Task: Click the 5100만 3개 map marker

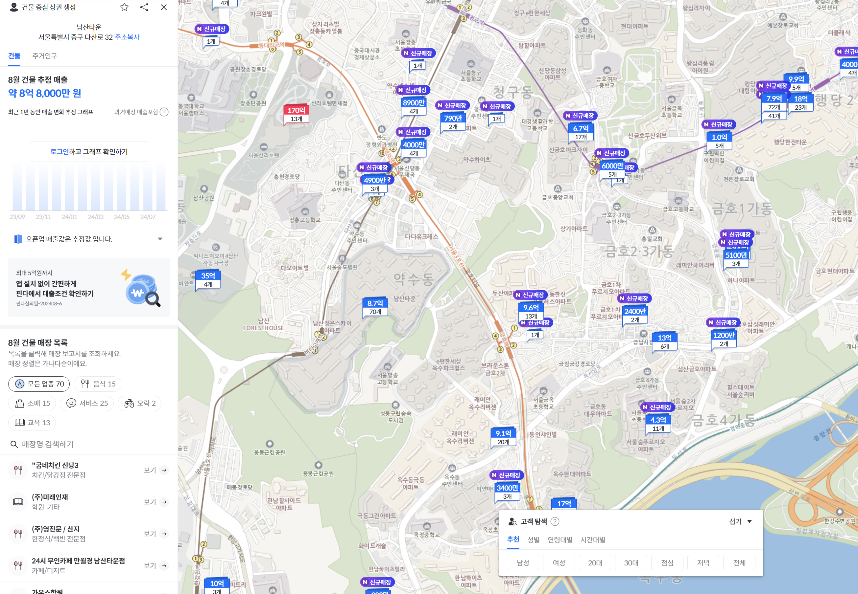Action: click(736, 259)
